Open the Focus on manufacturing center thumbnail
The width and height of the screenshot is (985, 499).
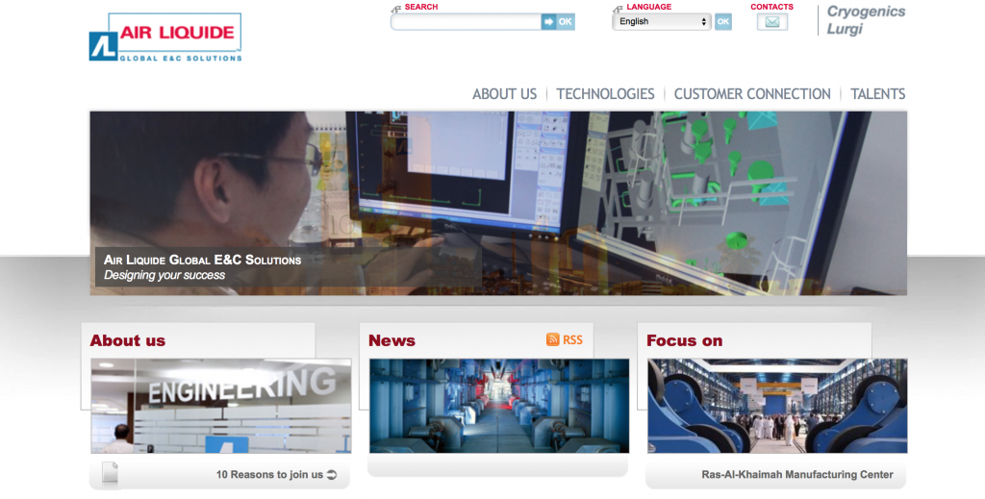coord(777,406)
